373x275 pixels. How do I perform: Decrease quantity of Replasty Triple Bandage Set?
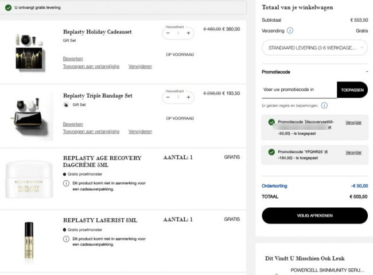(168, 97)
